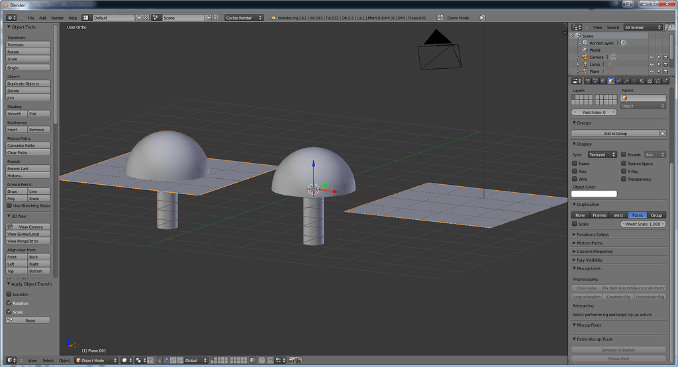This screenshot has width=678, height=367.
Task: Open the Scene properties tab icon
Action: (x=595, y=81)
